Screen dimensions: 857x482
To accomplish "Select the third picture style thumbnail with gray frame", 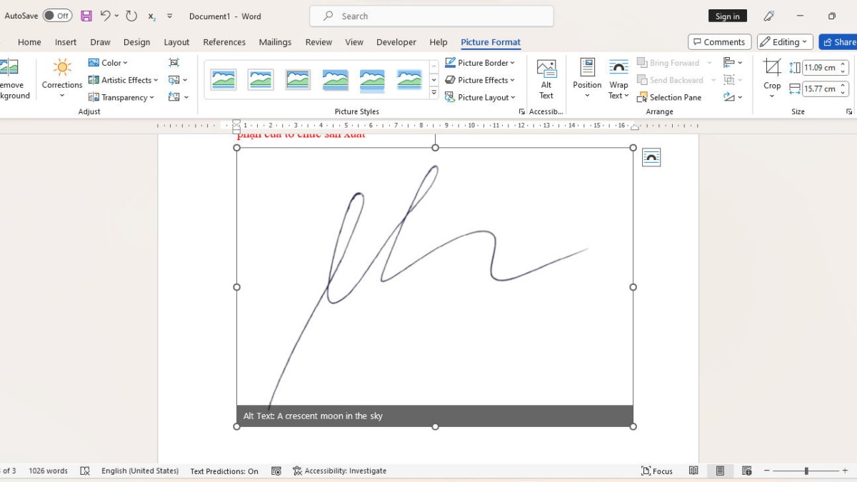I will tap(298, 79).
